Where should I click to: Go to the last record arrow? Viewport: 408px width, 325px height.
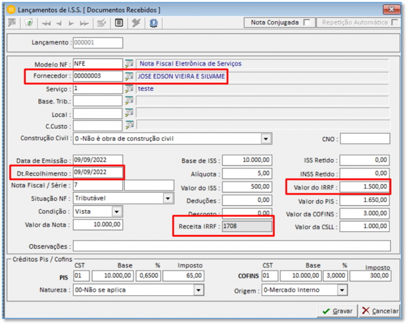click(x=84, y=23)
